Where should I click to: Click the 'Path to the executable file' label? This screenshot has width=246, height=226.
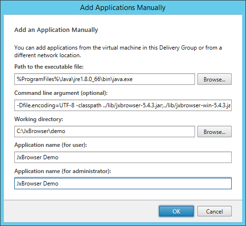[49, 67]
